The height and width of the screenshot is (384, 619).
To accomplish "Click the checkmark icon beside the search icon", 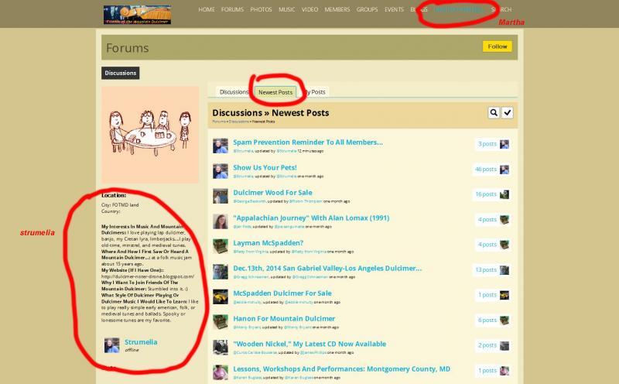I will pyautogui.click(x=507, y=113).
